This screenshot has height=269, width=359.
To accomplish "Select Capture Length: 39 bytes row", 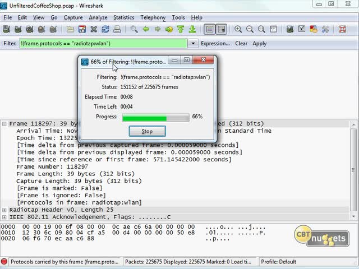I will point(79,181).
